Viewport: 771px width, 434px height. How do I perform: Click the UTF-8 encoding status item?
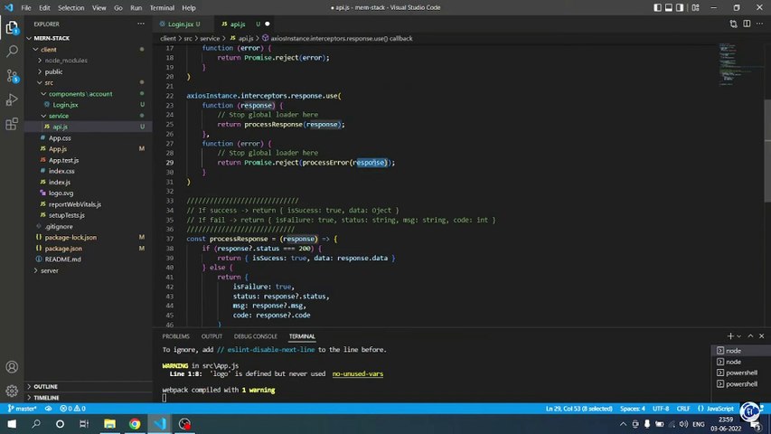(x=661, y=409)
